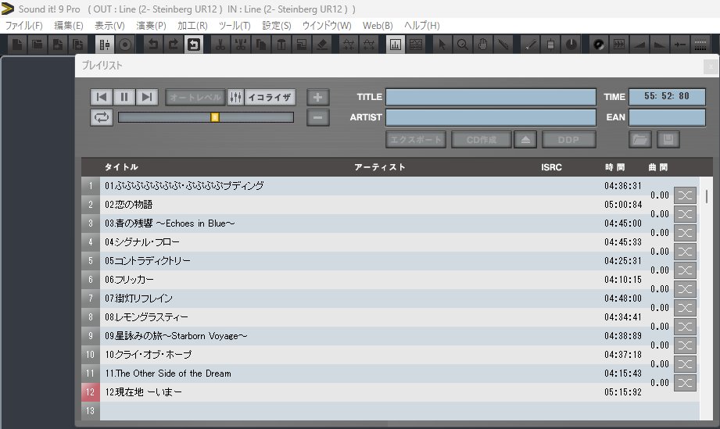The image size is (720, 429).
Task: Click the TITLE input field
Action: (x=490, y=97)
